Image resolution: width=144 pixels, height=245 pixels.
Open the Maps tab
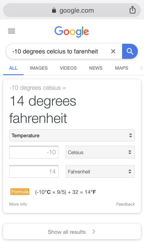tap(121, 68)
